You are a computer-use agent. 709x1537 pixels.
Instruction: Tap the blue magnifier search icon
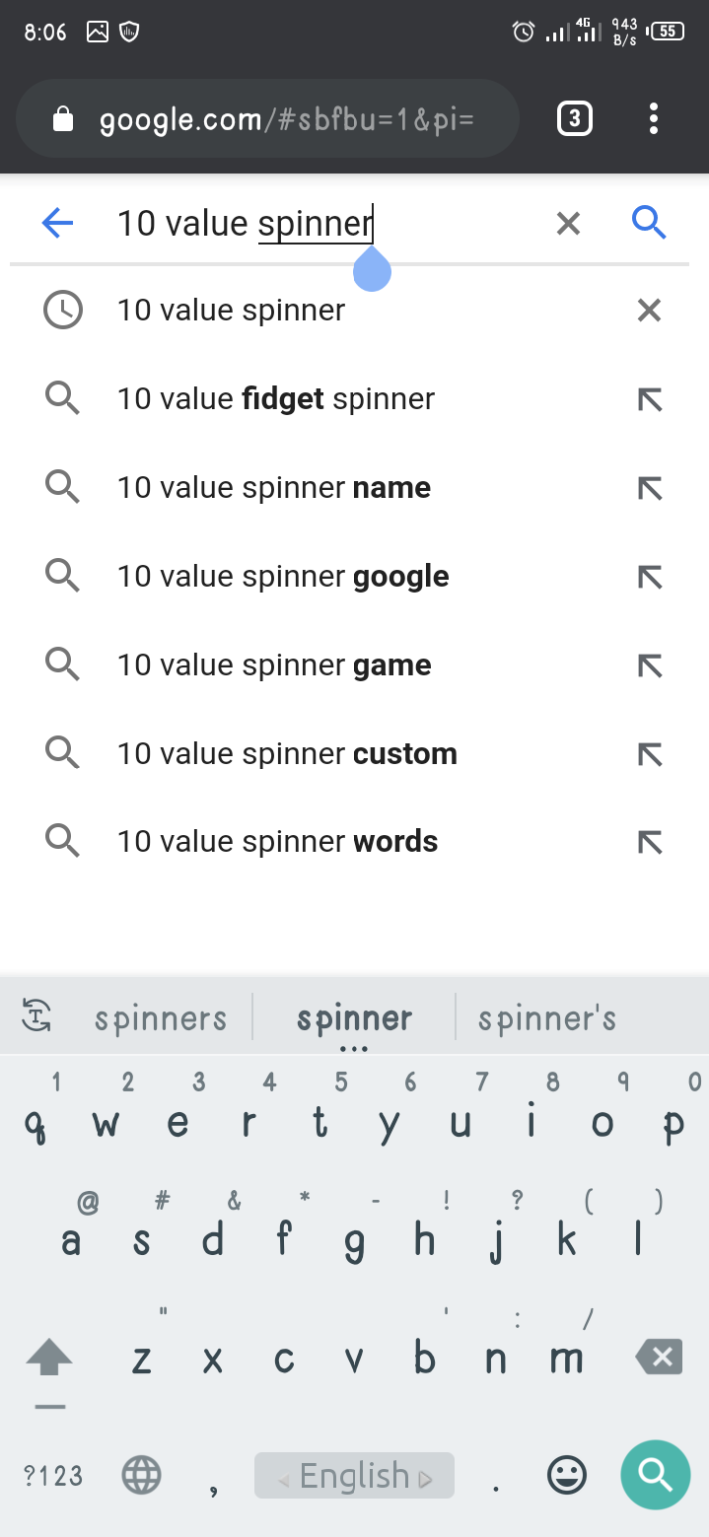coord(649,222)
